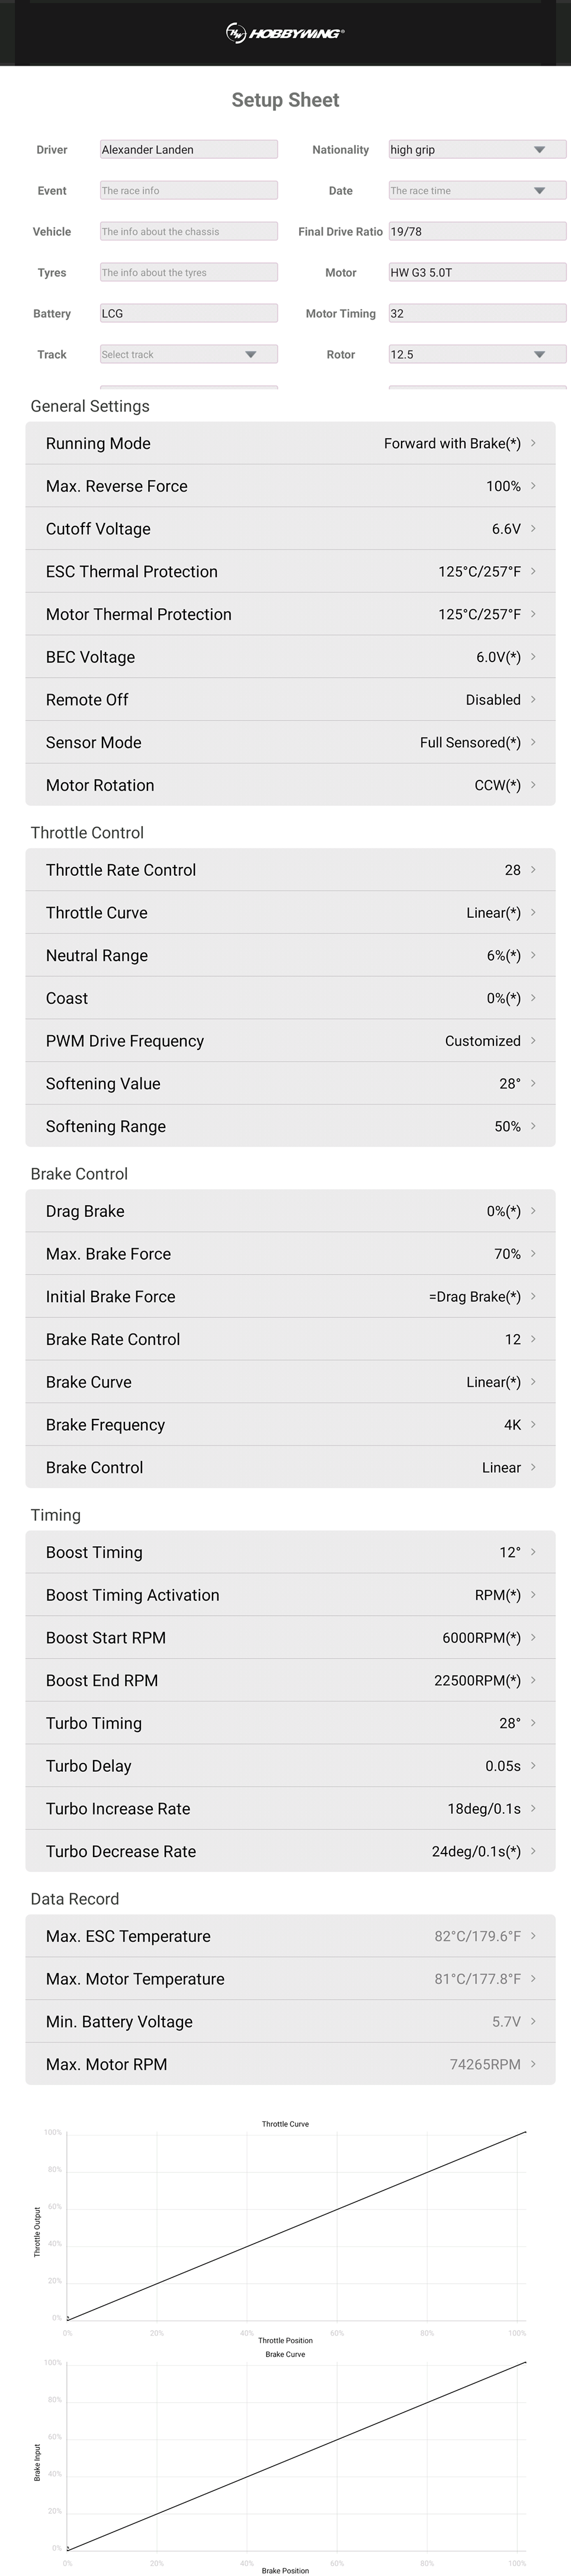Click the Throttle Rate Control chevron

[533, 870]
